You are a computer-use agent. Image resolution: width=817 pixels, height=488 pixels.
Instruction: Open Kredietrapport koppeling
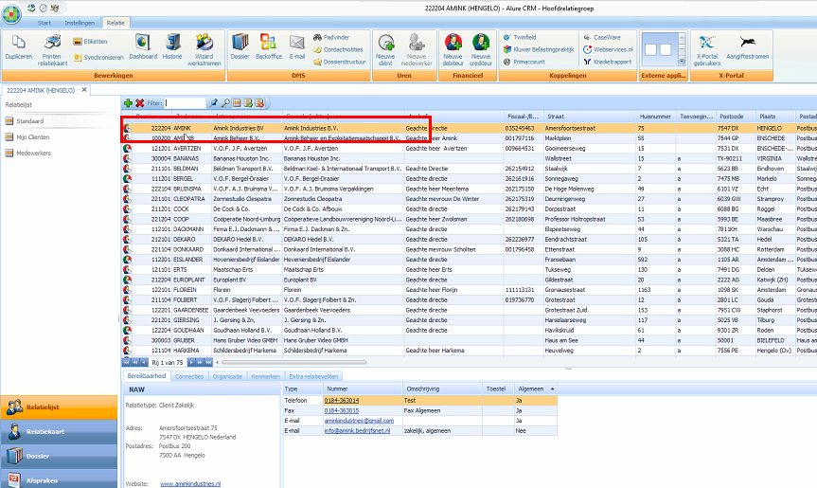pos(607,62)
